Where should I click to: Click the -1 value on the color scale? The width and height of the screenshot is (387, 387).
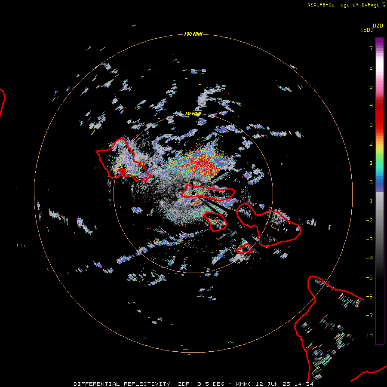[369, 201]
